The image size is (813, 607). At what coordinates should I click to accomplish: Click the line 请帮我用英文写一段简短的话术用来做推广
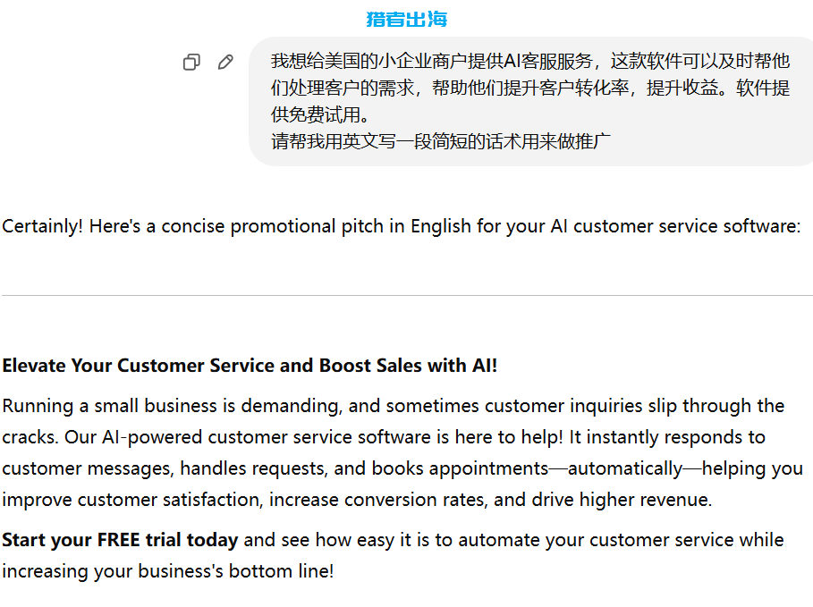(x=441, y=141)
